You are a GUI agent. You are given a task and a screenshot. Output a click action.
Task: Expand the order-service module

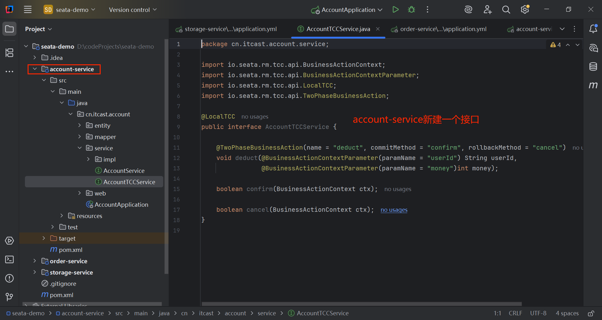click(x=35, y=261)
